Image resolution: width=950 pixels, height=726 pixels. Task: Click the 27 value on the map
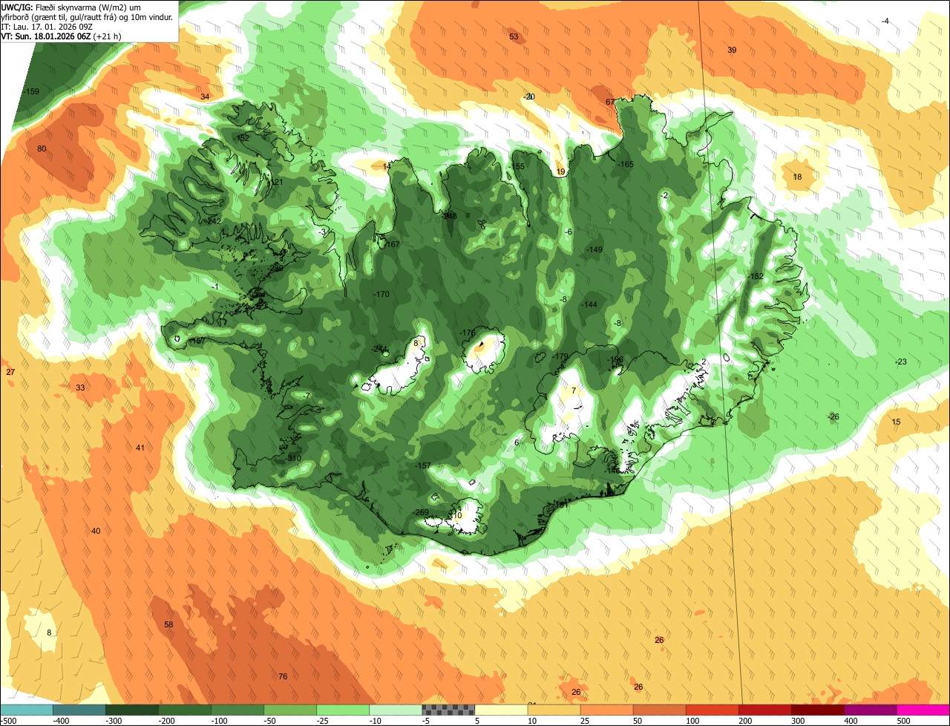10,372
